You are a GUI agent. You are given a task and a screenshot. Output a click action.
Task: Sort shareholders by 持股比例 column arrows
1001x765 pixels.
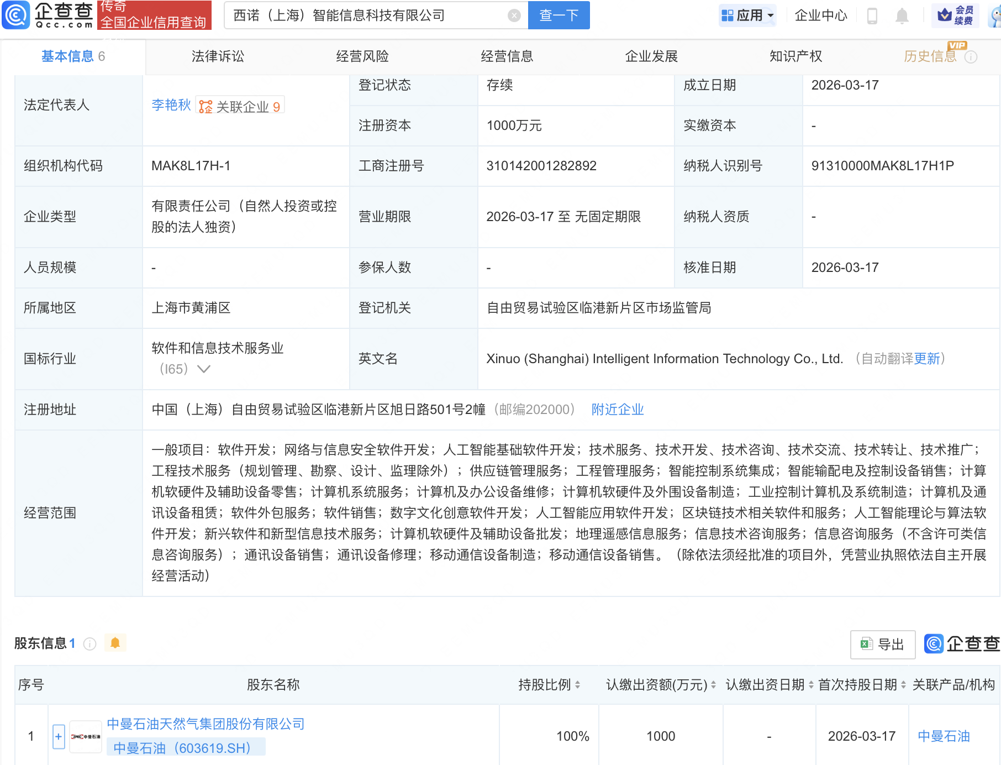coord(577,685)
